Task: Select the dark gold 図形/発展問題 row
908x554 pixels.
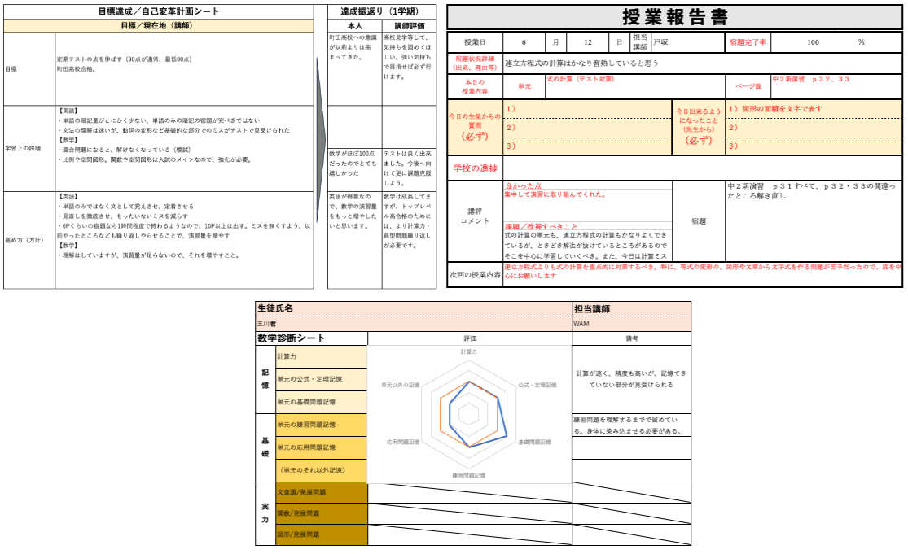Action: point(316,535)
